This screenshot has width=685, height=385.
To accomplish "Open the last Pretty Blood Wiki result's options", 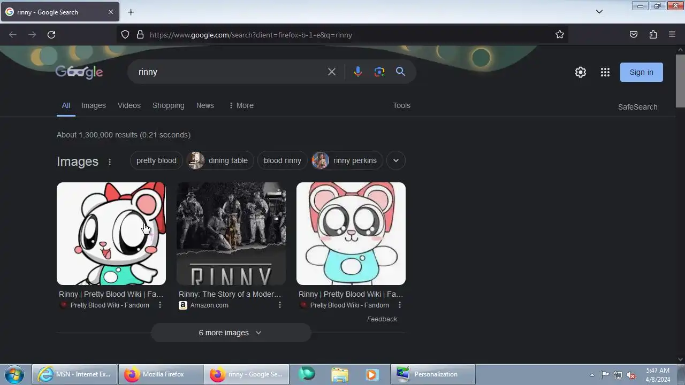I will pyautogui.click(x=400, y=305).
